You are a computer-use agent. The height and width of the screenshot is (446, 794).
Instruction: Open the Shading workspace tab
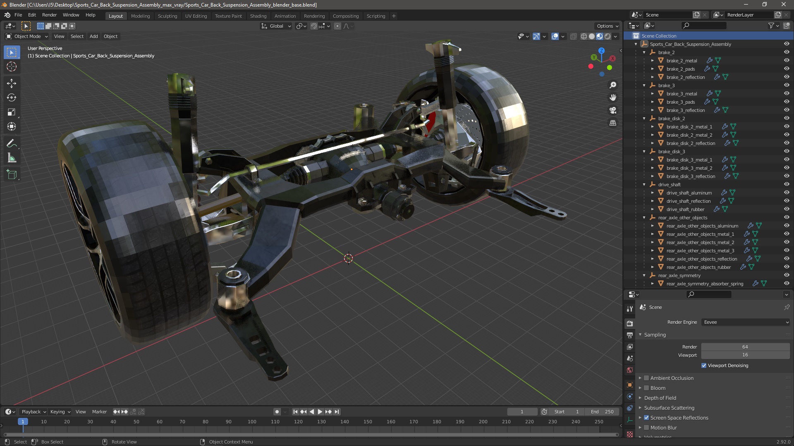tap(258, 16)
